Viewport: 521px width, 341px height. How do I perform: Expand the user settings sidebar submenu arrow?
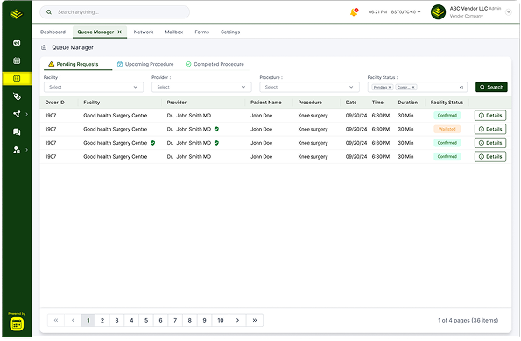27,150
